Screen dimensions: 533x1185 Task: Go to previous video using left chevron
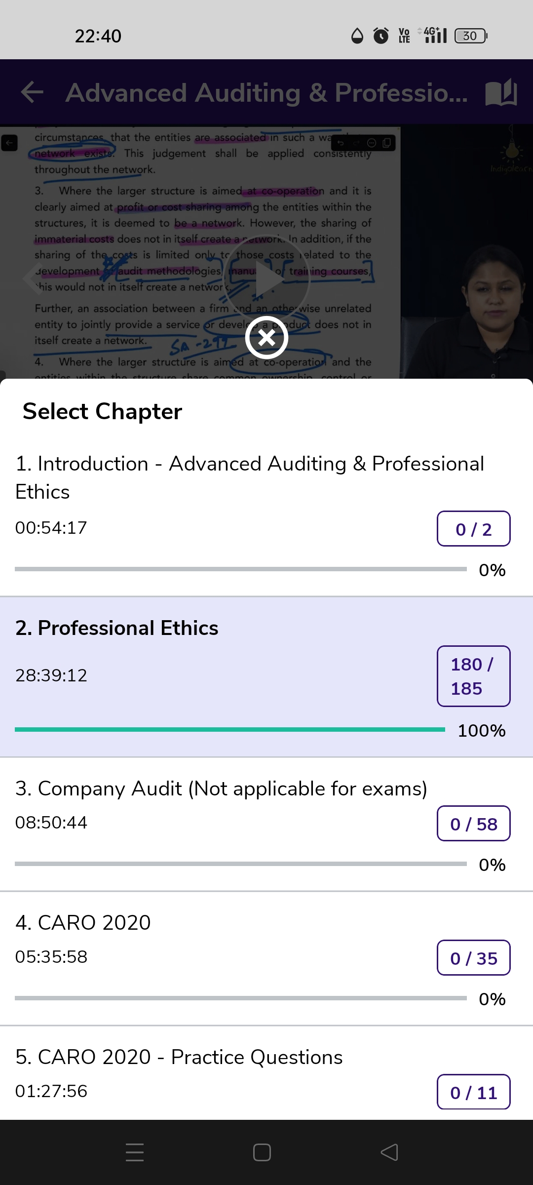point(33,278)
